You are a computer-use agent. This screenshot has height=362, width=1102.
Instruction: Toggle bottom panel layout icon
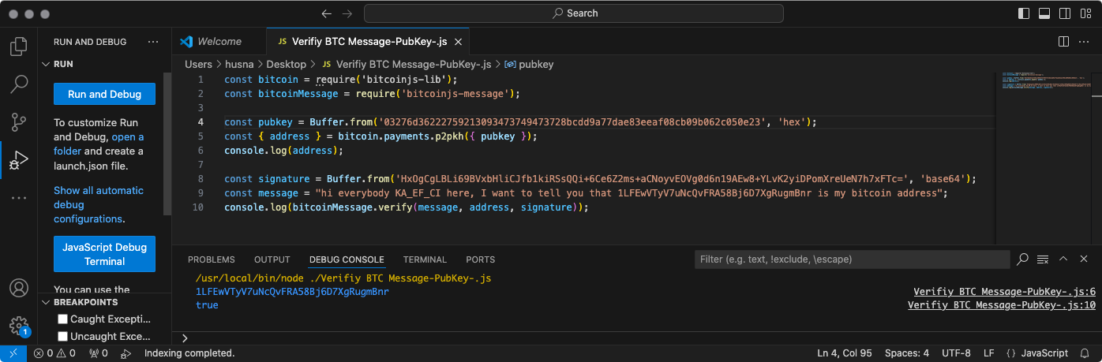pos(1044,13)
